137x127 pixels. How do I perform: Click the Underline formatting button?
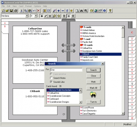(50, 16)
